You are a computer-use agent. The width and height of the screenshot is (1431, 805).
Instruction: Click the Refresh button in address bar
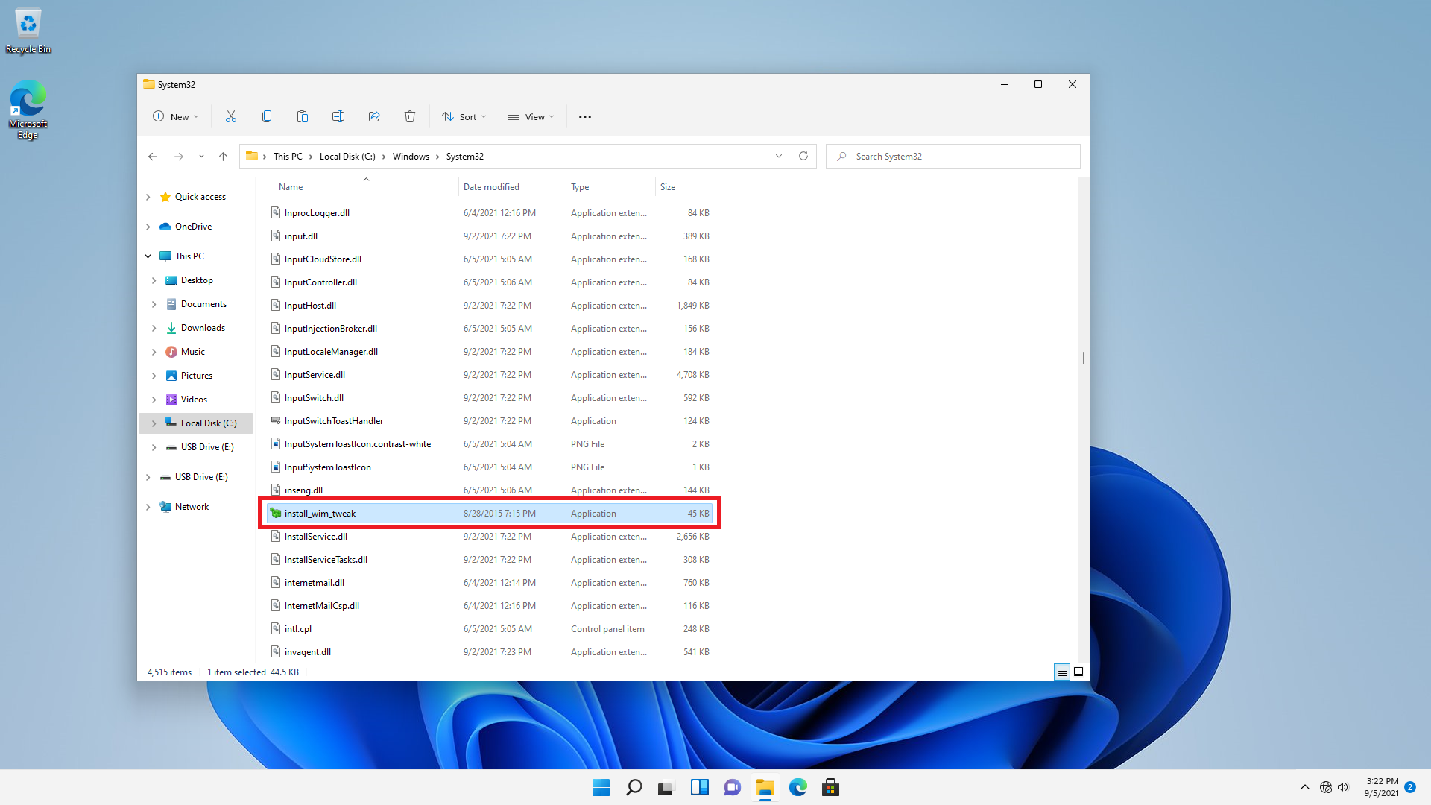(803, 155)
